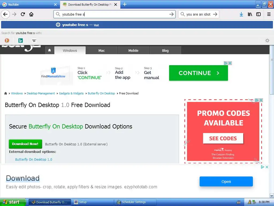
Task: Click the green CONTINUE ad button
Action: click(x=198, y=73)
